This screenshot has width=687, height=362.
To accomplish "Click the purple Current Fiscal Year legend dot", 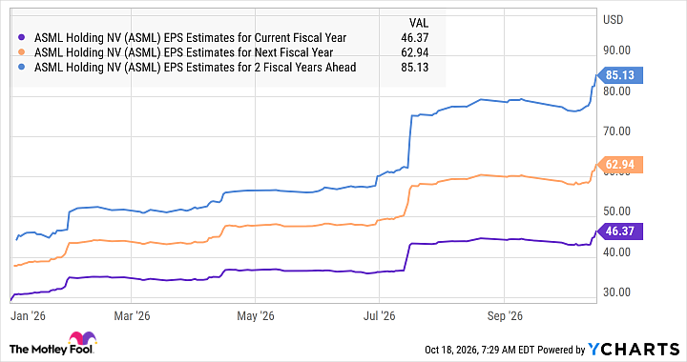I will pyautogui.click(x=22, y=38).
